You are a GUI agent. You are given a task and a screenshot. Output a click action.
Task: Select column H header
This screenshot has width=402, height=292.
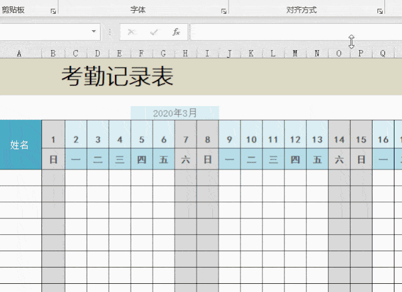[186, 53]
